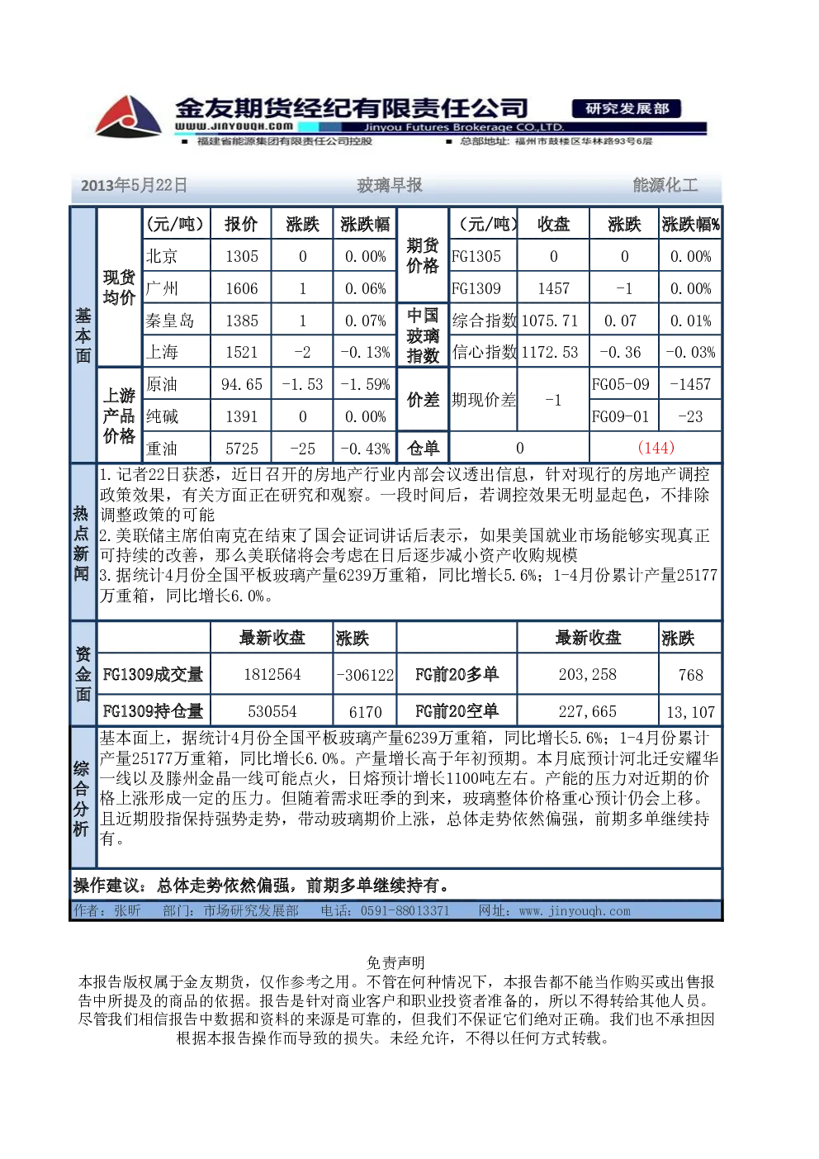The width and height of the screenshot is (819, 1159).
Task: Select the FG1309 closing price 1457 cell
Action: click(x=553, y=288)
